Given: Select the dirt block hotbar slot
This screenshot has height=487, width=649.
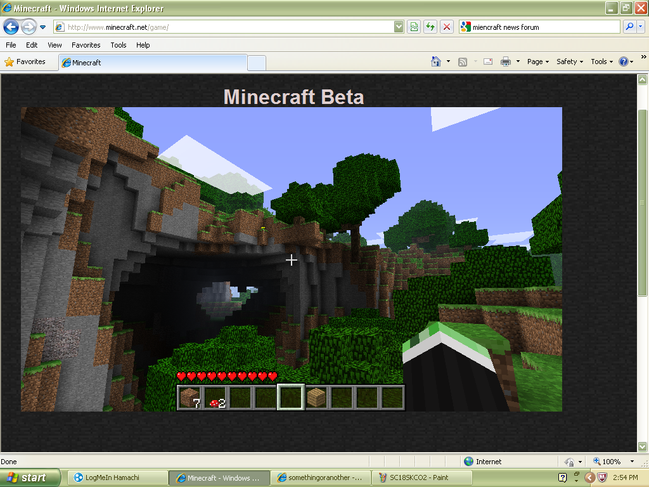Looking at the screenshot, I should (190, 398).
